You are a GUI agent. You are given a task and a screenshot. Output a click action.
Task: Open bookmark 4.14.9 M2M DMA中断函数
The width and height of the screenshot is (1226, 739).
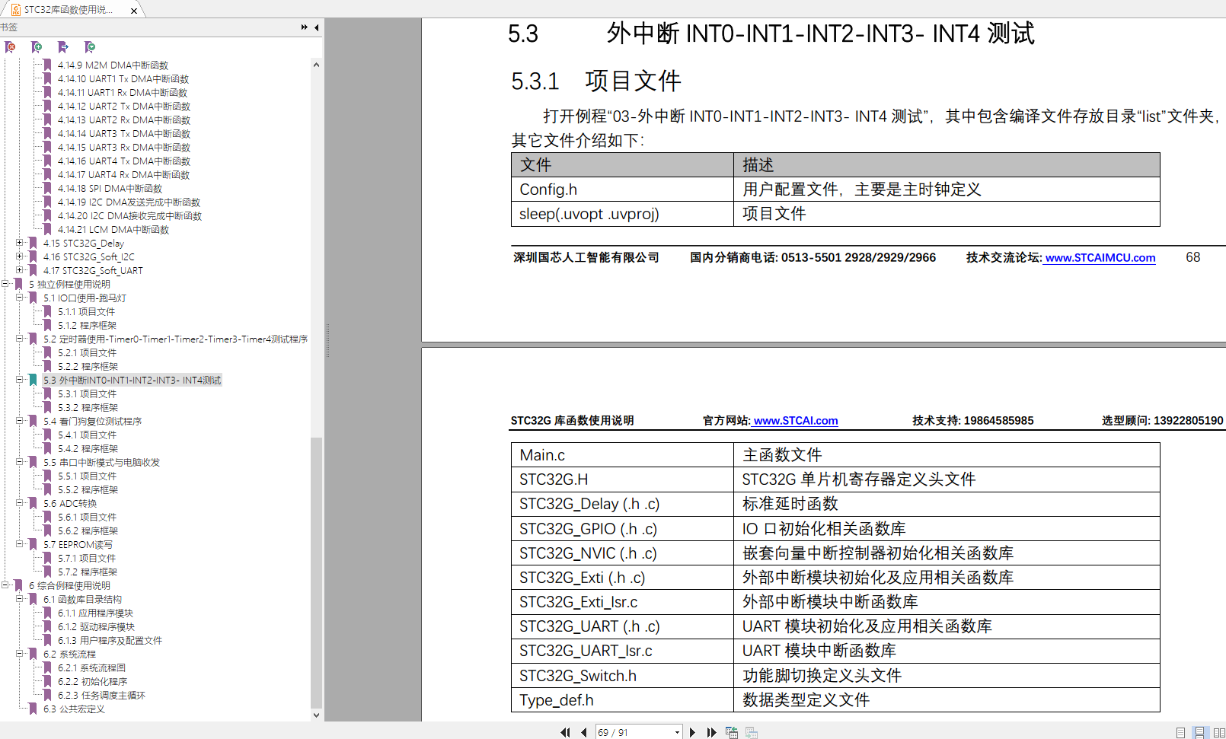tap(113, 65)
